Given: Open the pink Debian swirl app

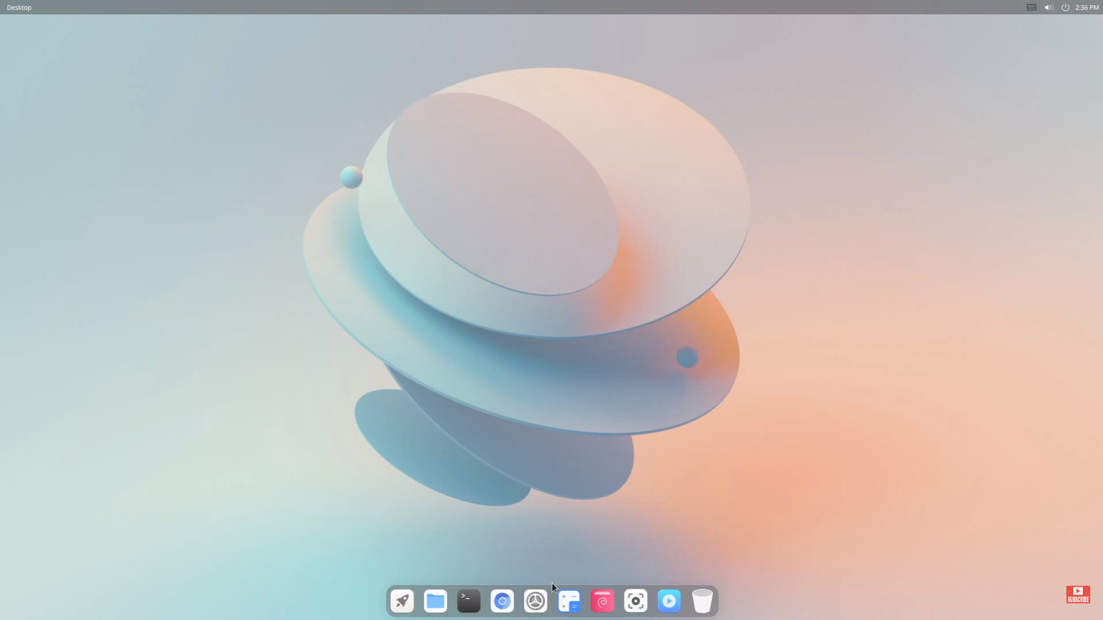Looking at the screenshot, I should click(x=602, y=601).
